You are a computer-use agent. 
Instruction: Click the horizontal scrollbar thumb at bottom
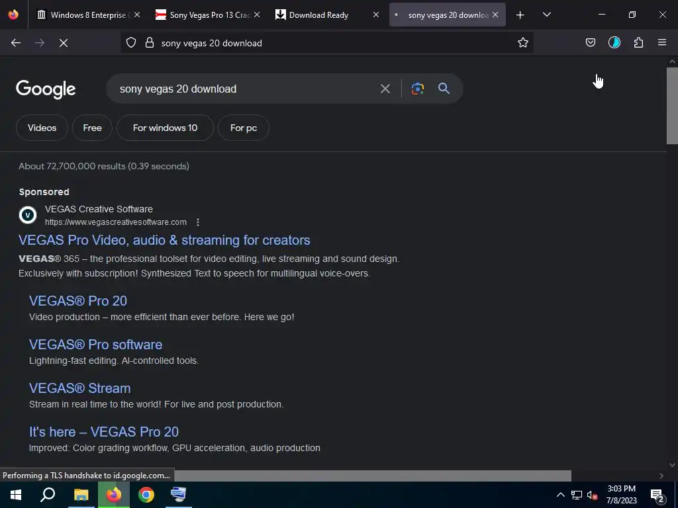[373, 476]
